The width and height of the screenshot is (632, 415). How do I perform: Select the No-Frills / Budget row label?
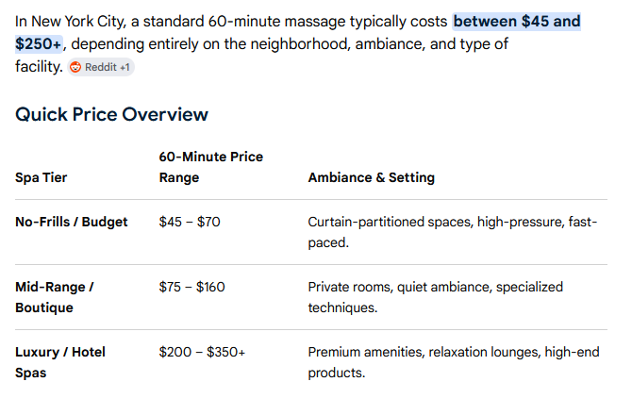click(72, 222)
